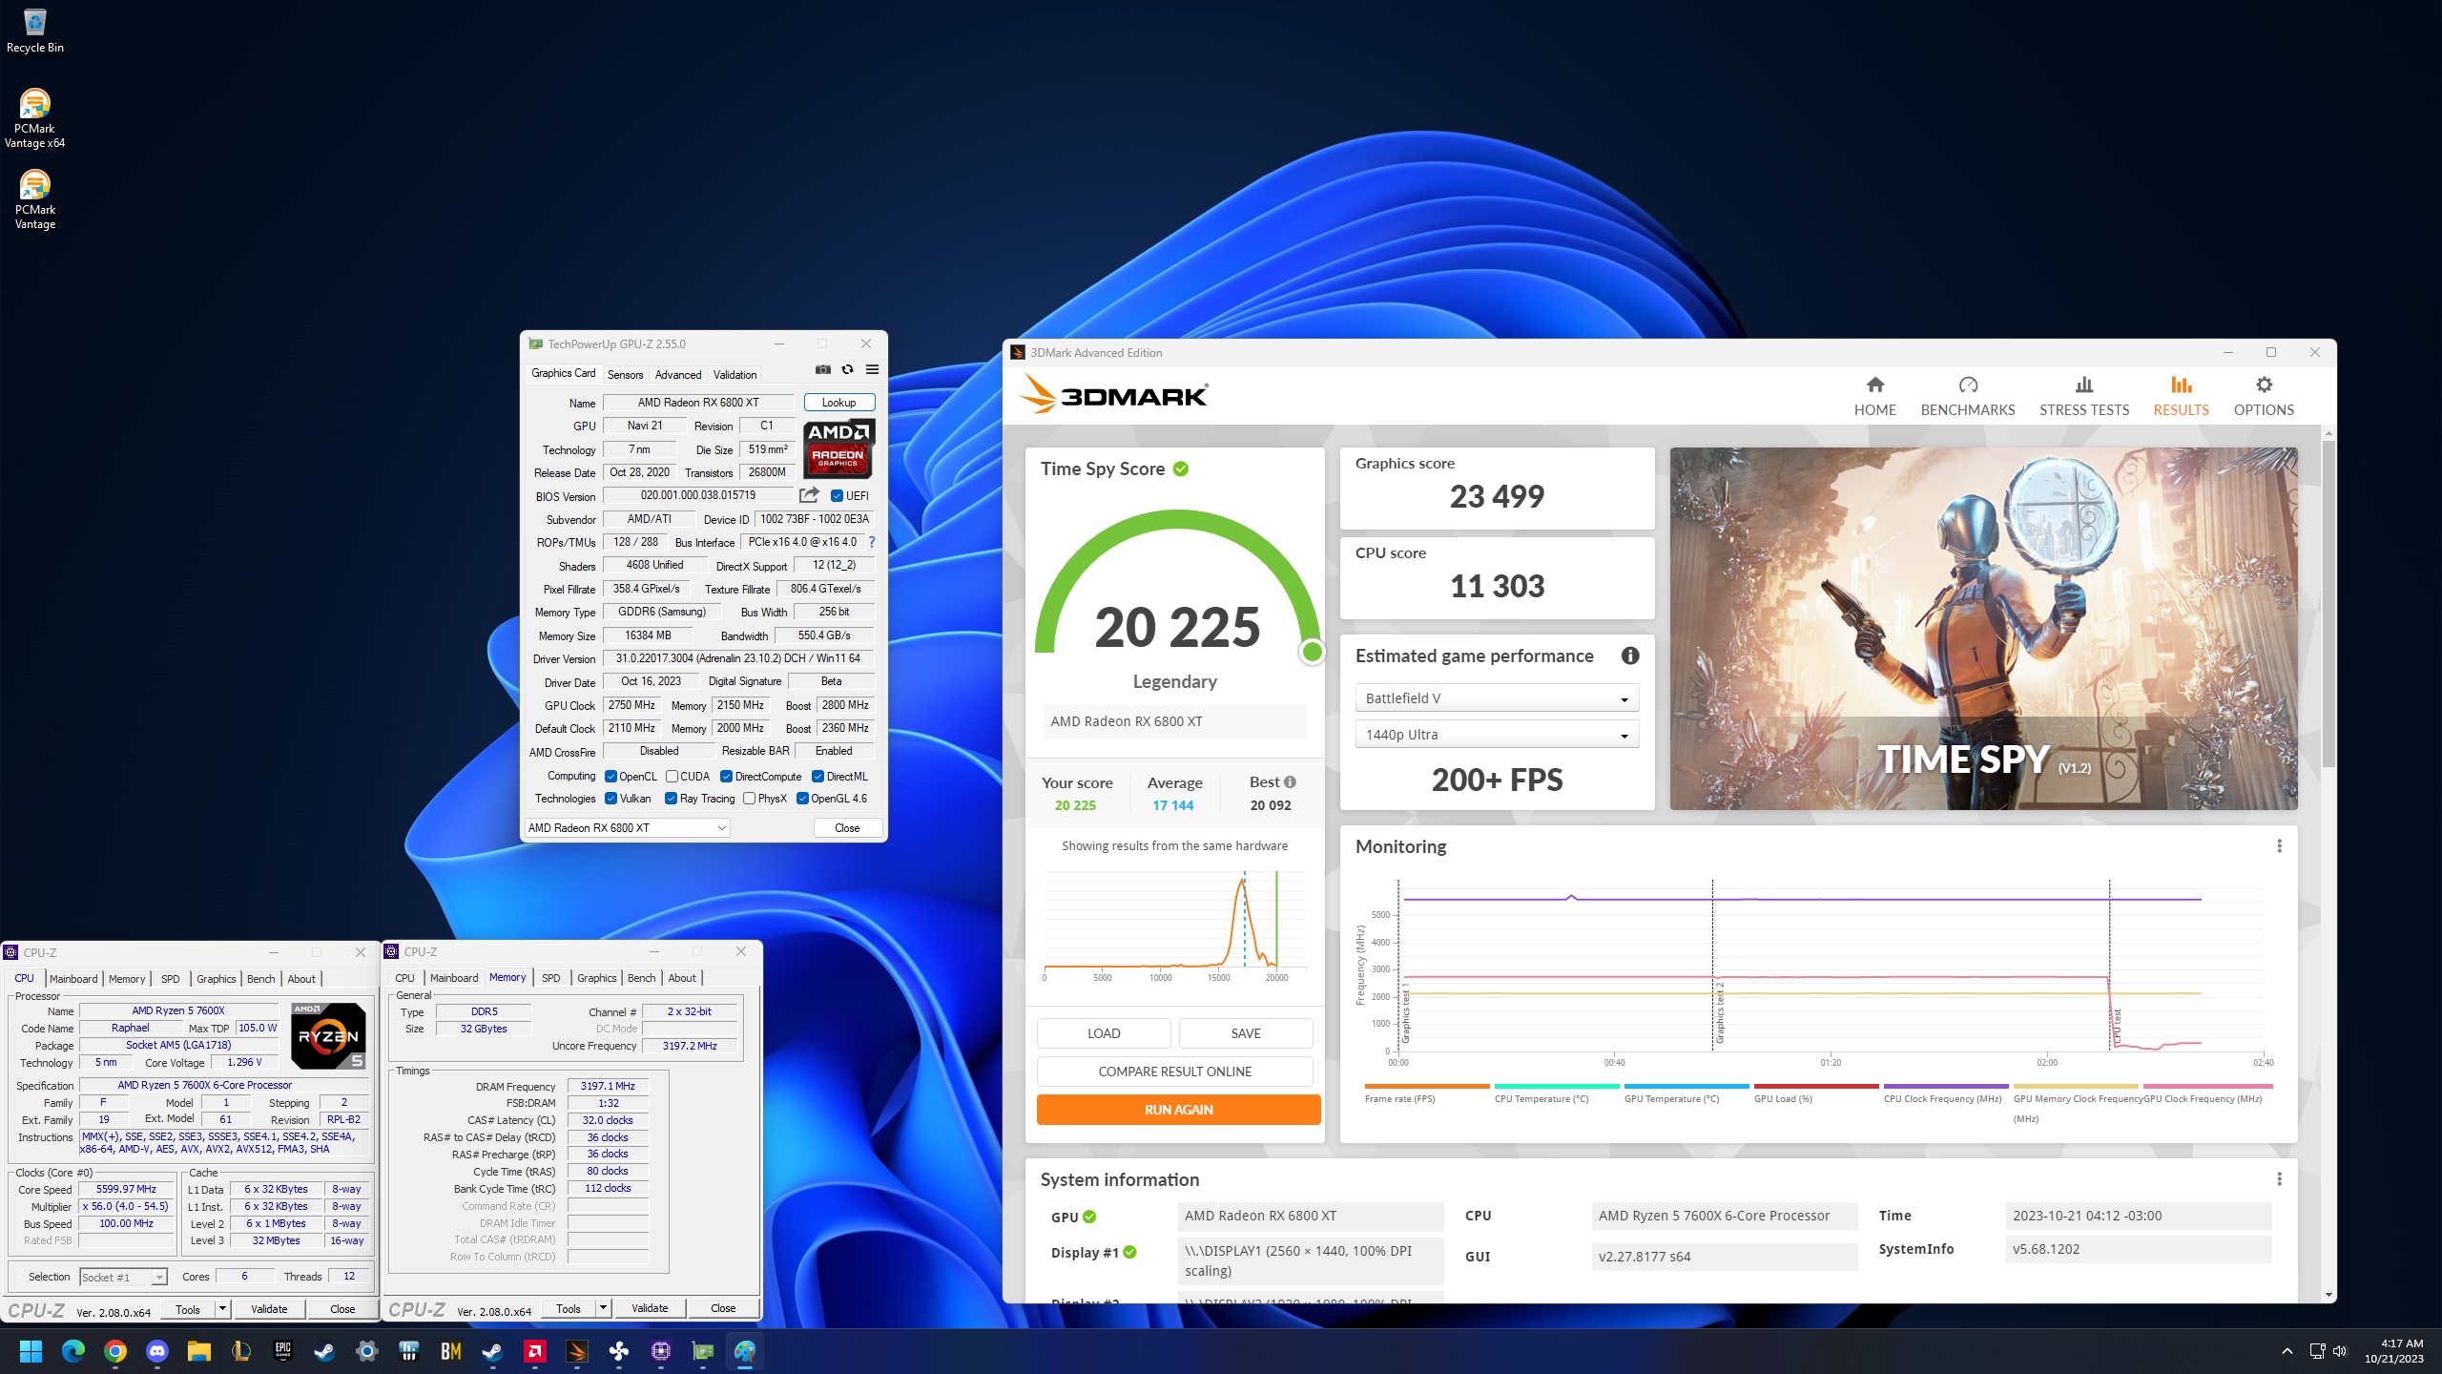Click the Bus Interface question mark
The image size is (2442, 1374).
tap(871, 542)
